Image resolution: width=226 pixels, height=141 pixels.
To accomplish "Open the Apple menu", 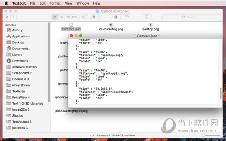I will pos(6,3).
